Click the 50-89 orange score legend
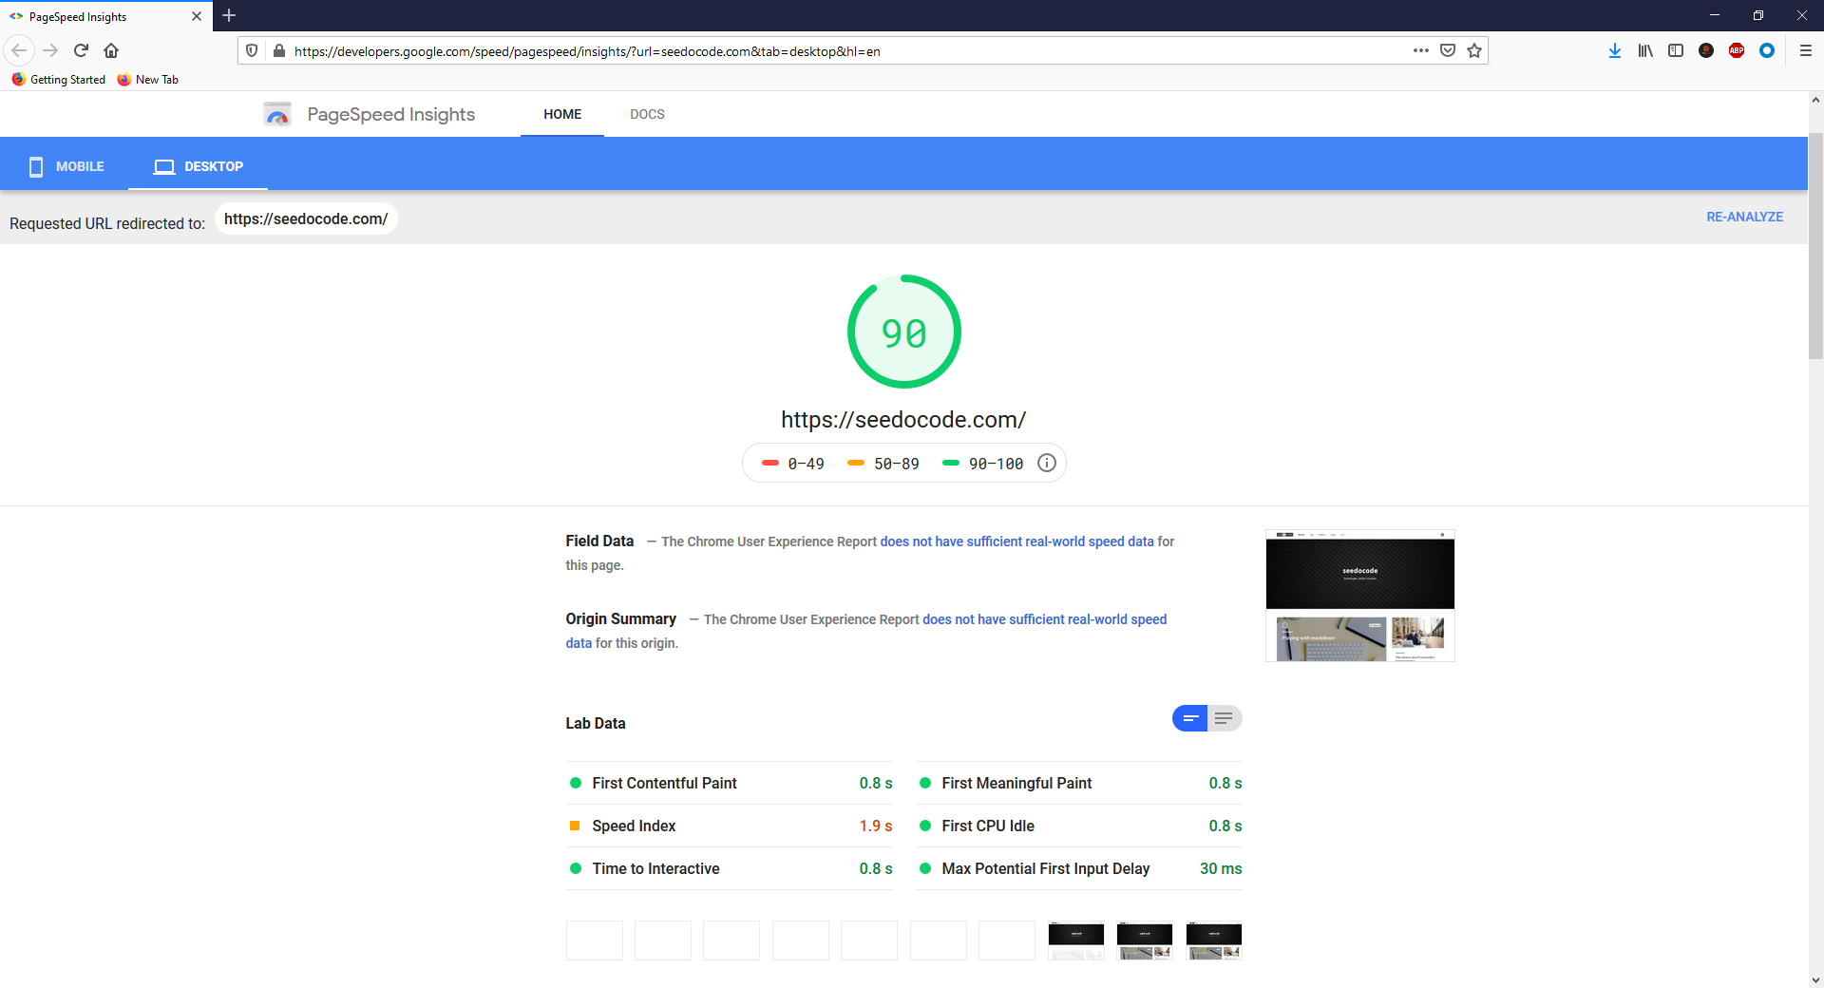The width and height of the screenshot is (1824, 988). tap(883, 464)
